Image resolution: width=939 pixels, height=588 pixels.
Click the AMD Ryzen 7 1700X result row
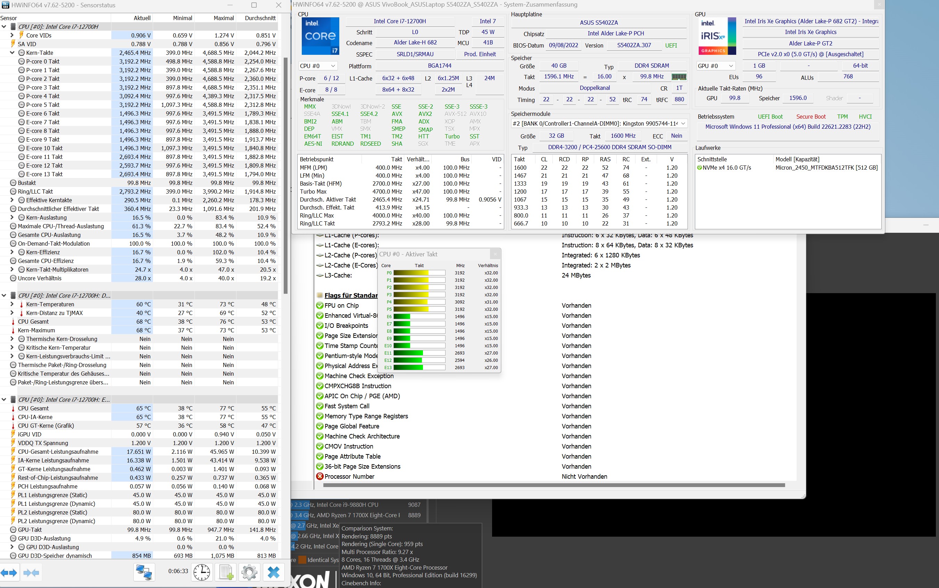point(357,515)
